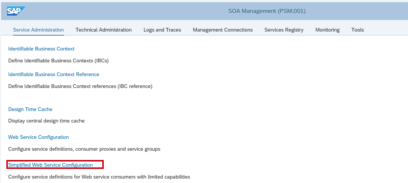Open the Services Registry tab
The width and height of the screenshot is (408, 183).
284,30
